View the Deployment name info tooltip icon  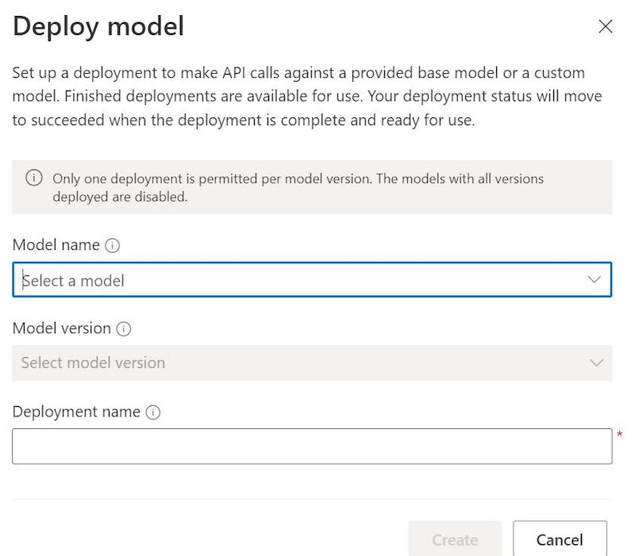(153, 412)
